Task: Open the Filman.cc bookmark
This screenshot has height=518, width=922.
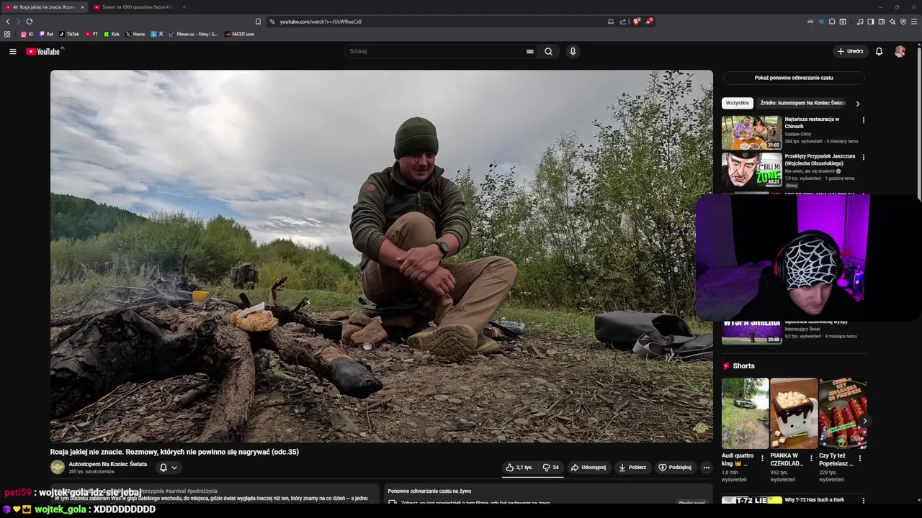Action: click(x=193, y=34)
